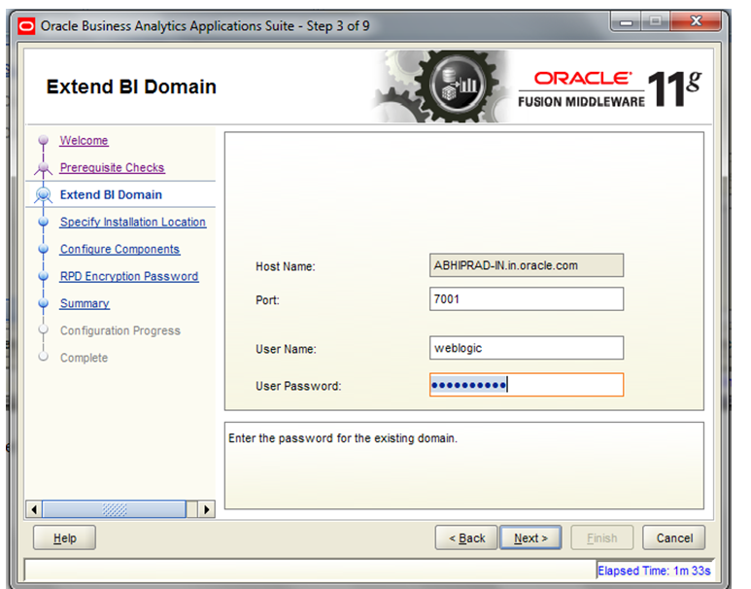Proceed with the Next button

(x=530, y=538)
